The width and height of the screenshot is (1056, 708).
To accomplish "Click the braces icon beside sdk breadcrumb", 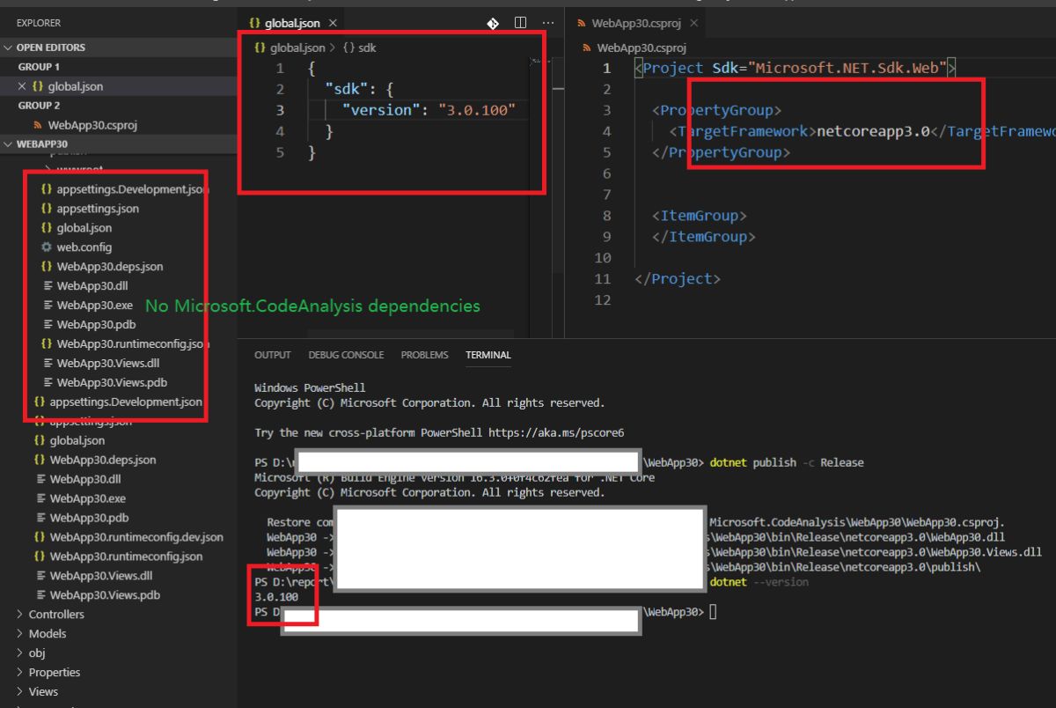I will click(x=348, y=48).
